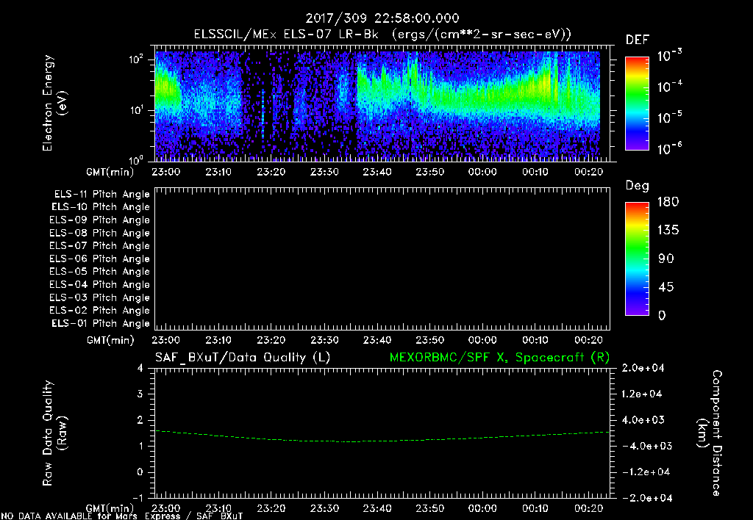Click the 23:20 label under pitch angle panel
The width and height of the screenshot is (753, 520).
[x=271, y=340]
